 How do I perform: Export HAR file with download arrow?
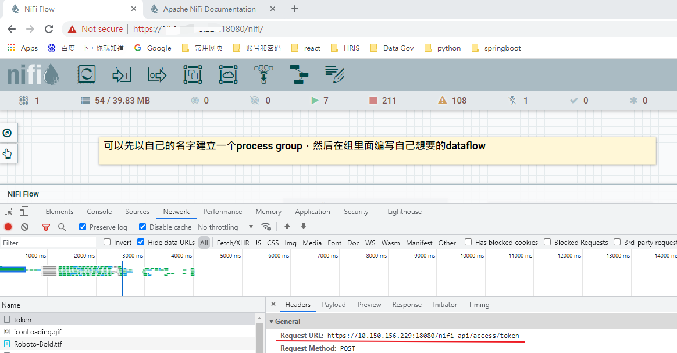[x=304, y=227]
